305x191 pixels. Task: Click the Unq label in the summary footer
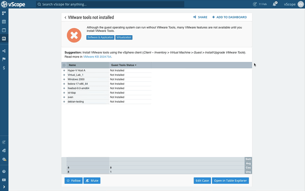[x=248, y=172]
